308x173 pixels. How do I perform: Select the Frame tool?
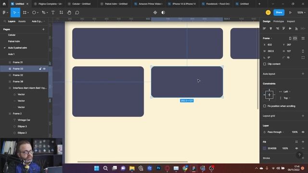25,12
